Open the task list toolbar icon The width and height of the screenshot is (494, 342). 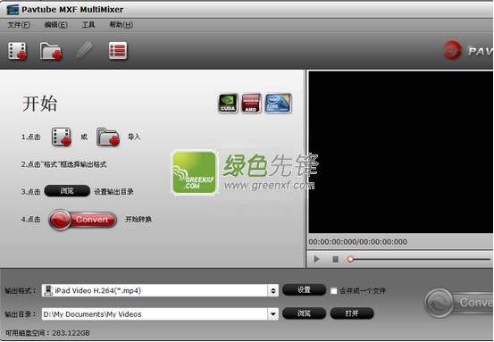pos(118,51)
